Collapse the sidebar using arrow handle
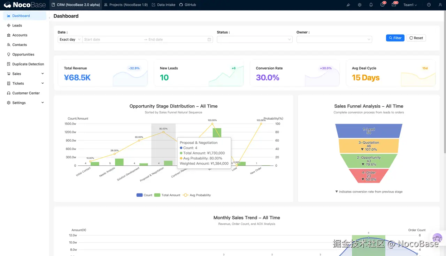This screenshot has width=446, height=256. coord(49,17)
